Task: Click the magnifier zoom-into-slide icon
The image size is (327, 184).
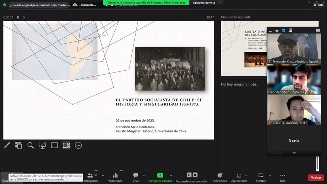Action: click(x=31, y=145)
